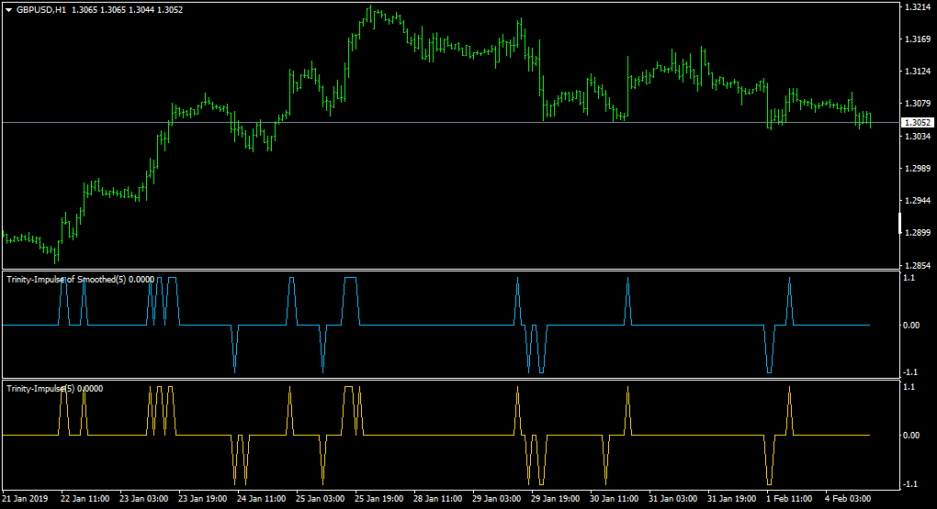Click the 31 Jan 19:00 time label

click(732, 498)
